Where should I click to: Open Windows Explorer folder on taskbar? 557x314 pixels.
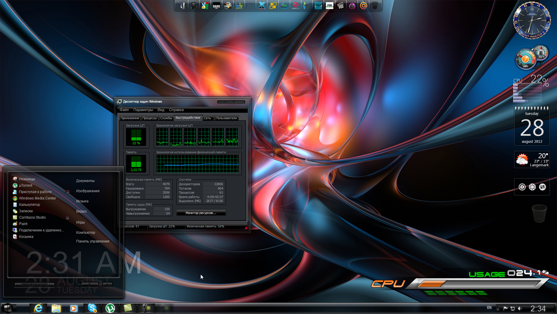click(56, 308)
